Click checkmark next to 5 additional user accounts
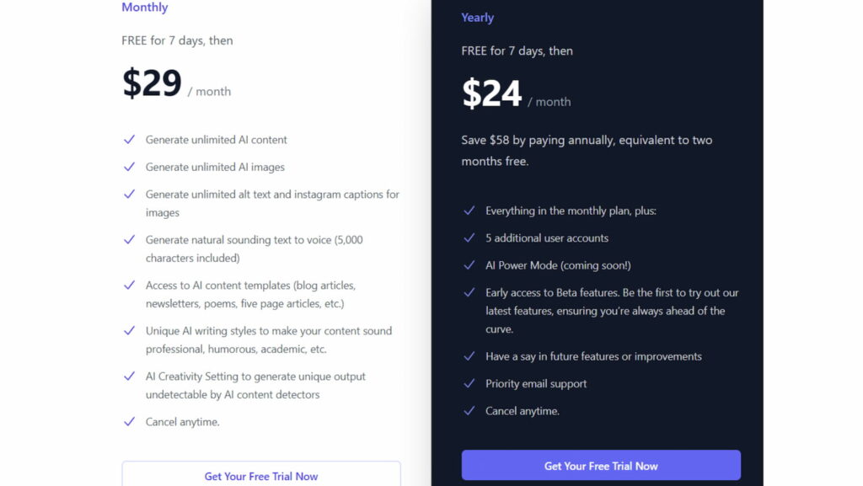The image size is (863, 486). click(469, 238)
